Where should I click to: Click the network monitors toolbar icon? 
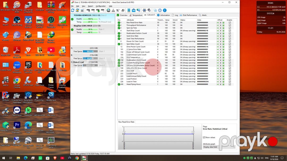coord(138,10)
